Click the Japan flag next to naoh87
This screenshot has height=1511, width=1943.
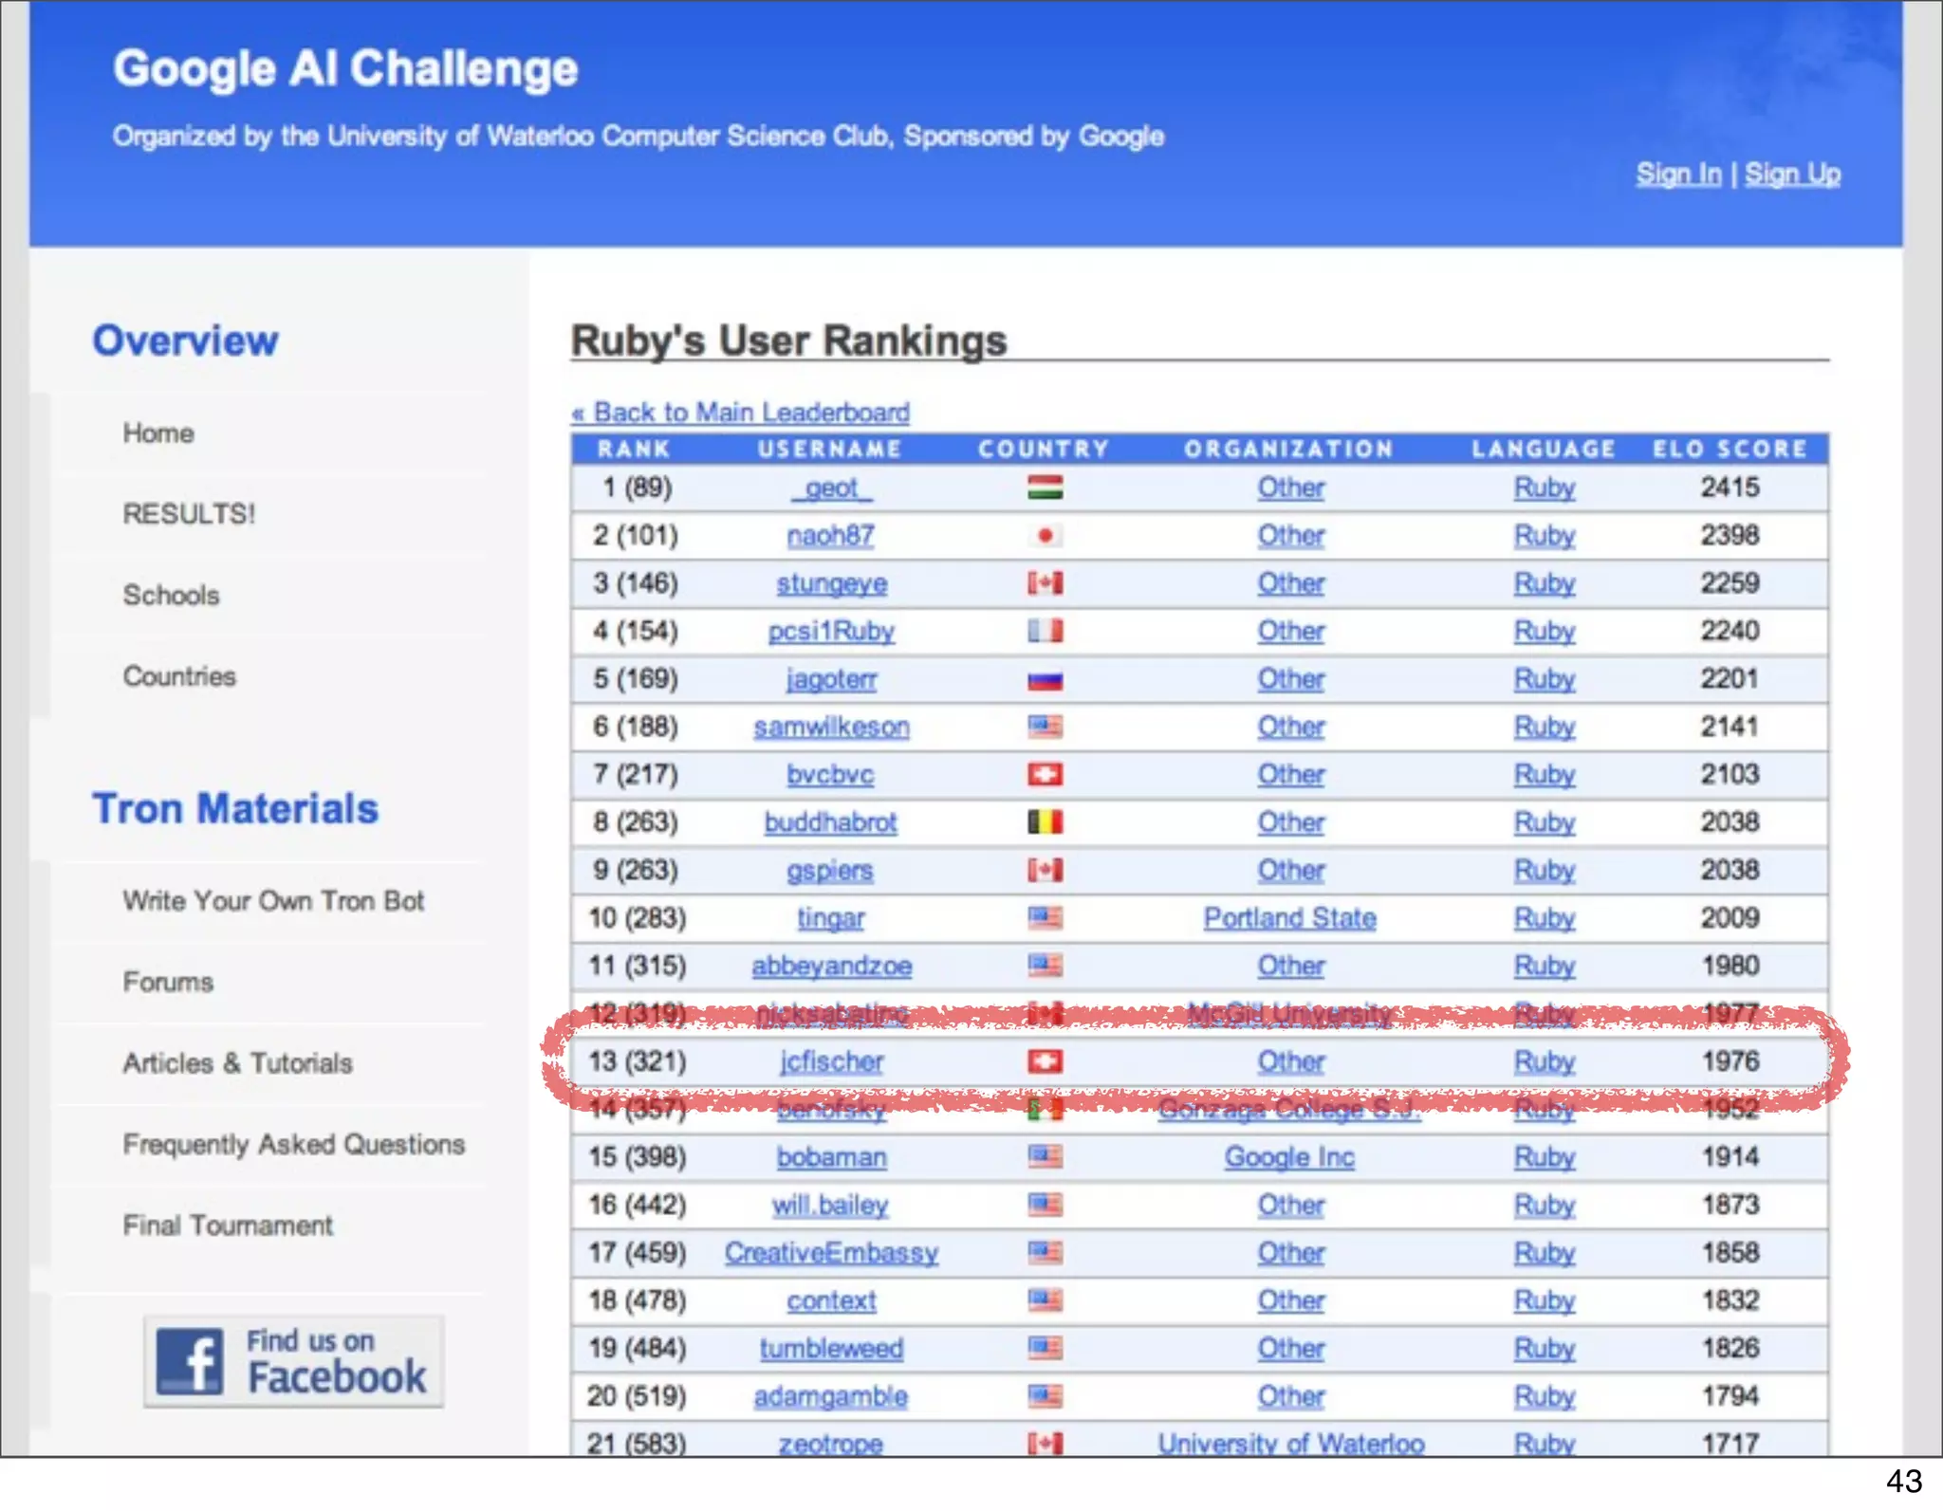(1045, 536)
